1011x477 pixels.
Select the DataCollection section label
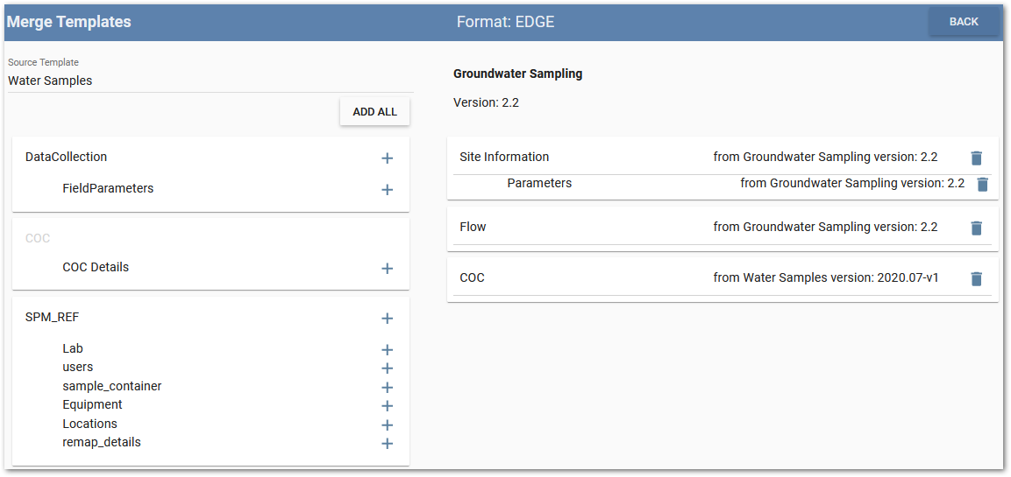(x=67, y=157)
